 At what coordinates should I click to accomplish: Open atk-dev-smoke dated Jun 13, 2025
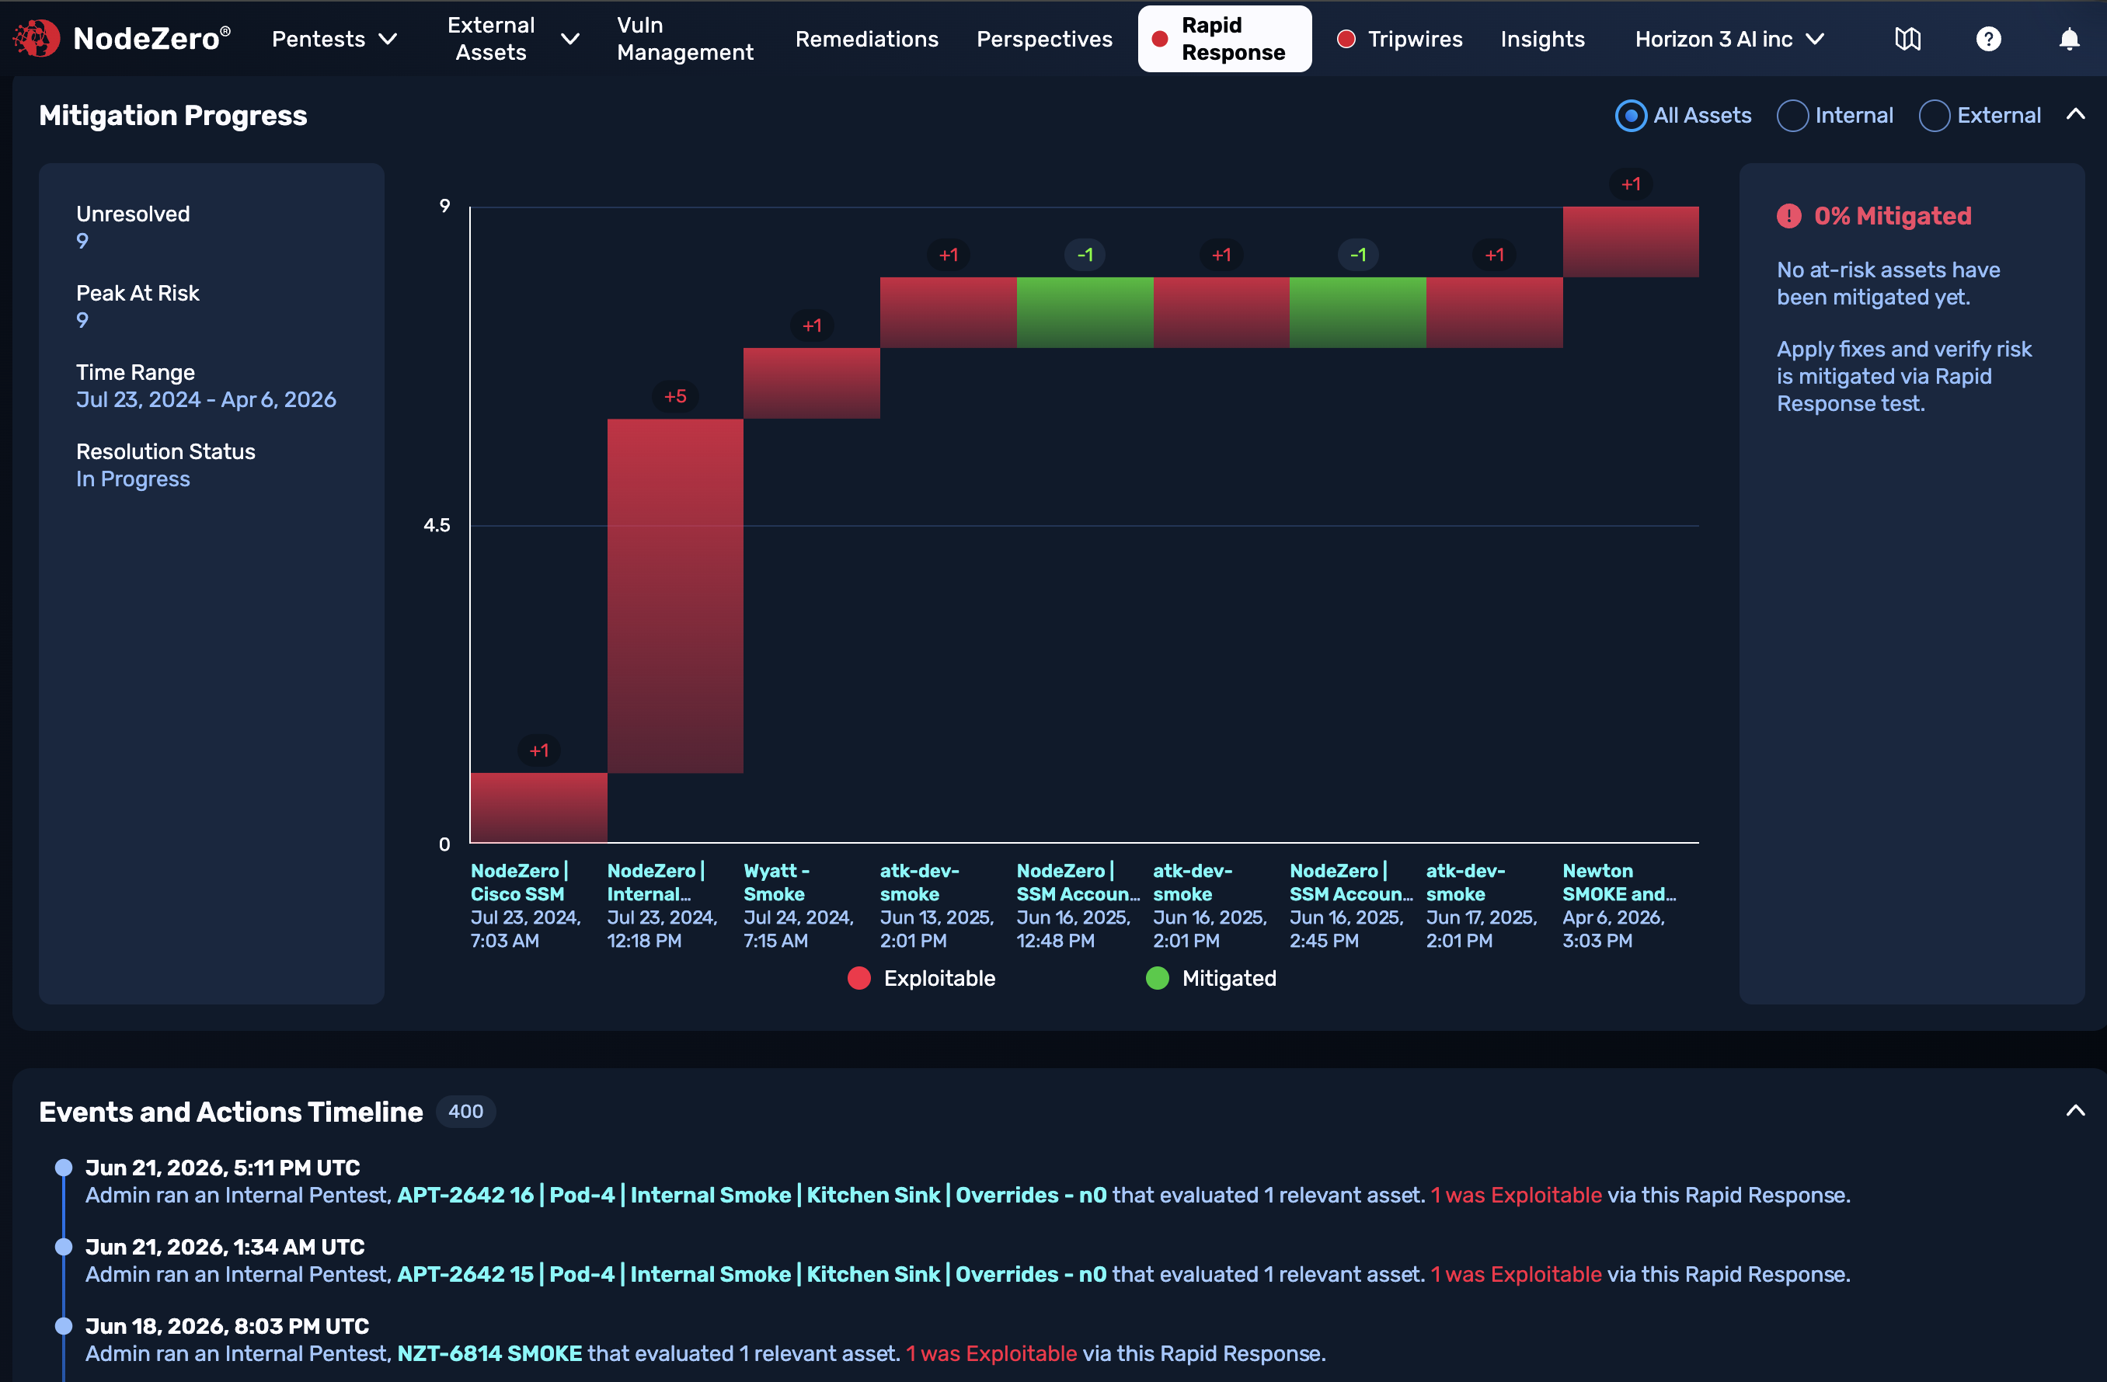(x=919, y=882)
